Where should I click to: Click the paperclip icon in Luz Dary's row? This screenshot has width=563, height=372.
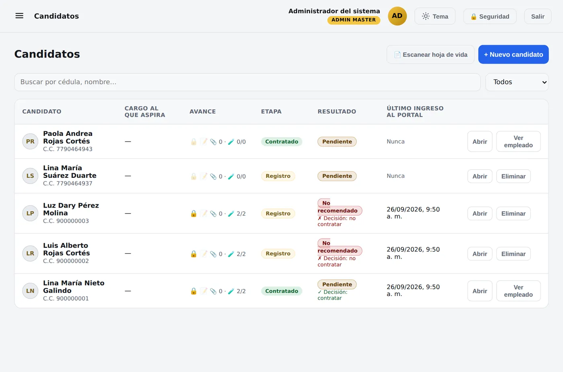click(x=213, y=214)
